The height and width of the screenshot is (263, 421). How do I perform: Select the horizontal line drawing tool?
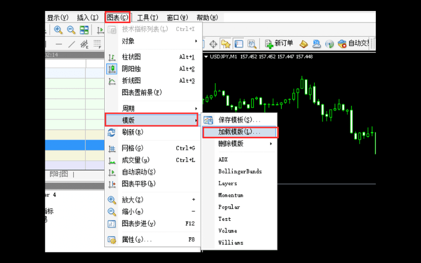tap(58, 44)
